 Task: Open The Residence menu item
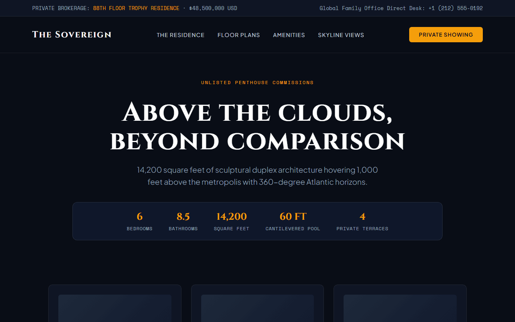click(181, 35)
